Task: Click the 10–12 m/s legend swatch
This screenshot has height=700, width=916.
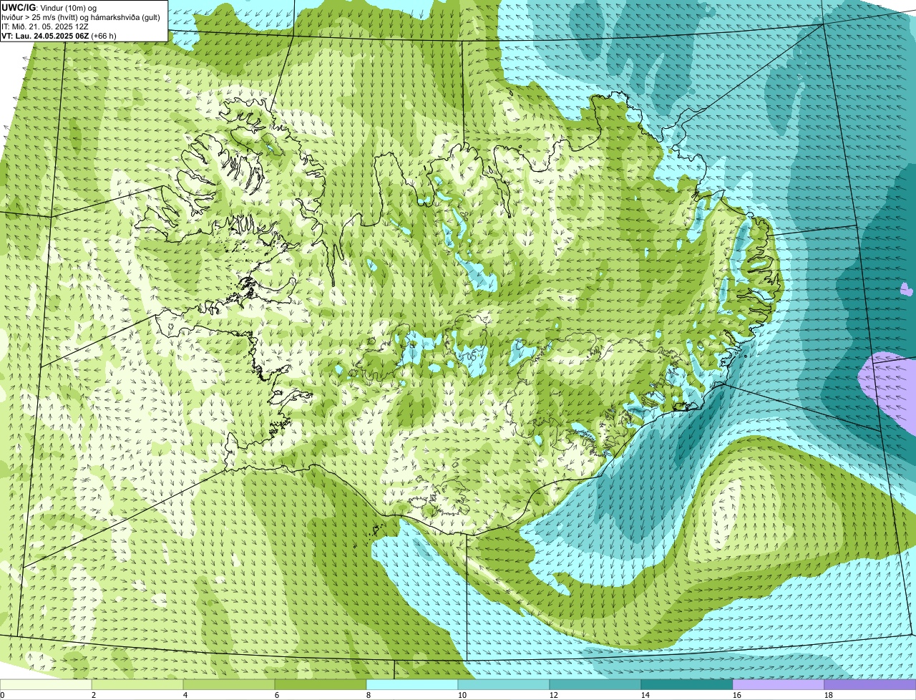Action: (x=504, y=685)
